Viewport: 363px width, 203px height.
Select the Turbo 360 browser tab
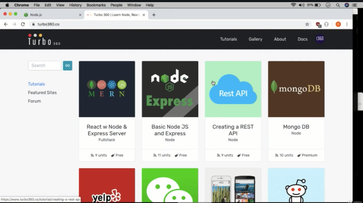tap(116, 15)
